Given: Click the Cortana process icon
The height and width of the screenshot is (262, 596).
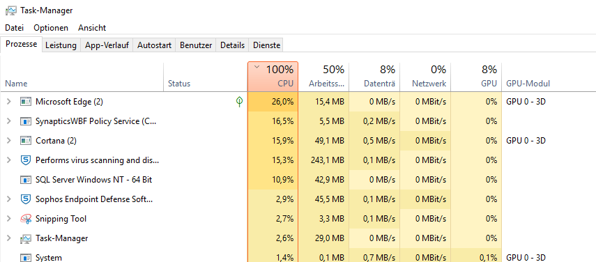Looking at the screenshot, I should tap(26, 141).
